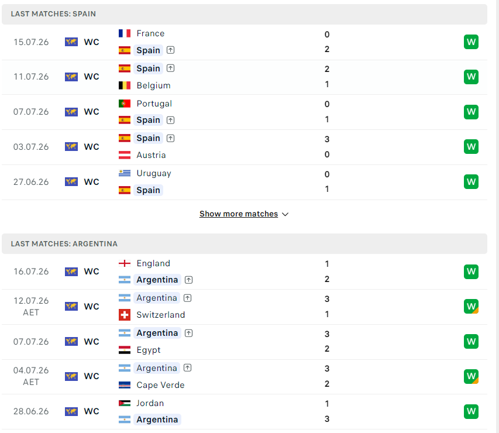Select the Last Matches: Argentina header
499x433 pixels.
pyautogui.click(x=245, y=244)
